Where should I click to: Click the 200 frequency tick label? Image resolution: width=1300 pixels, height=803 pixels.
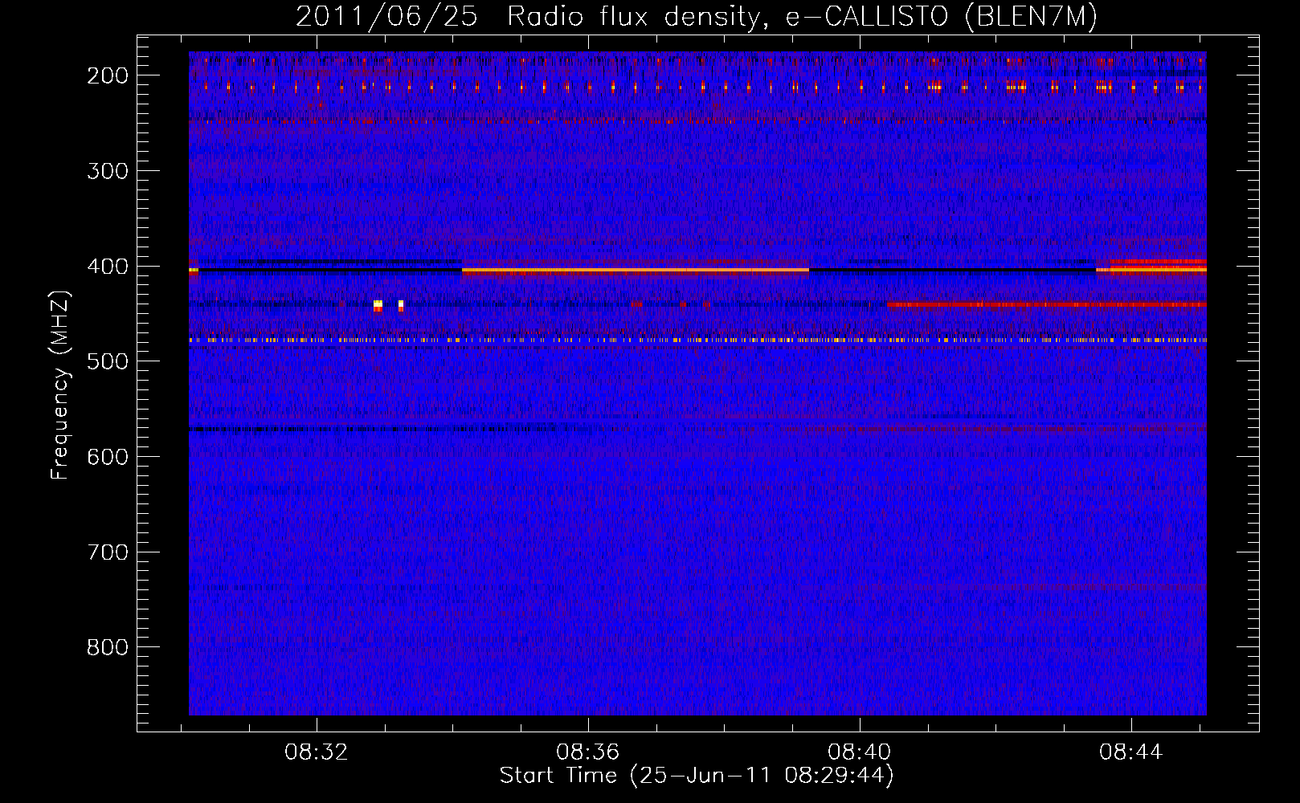pos(108,75)
